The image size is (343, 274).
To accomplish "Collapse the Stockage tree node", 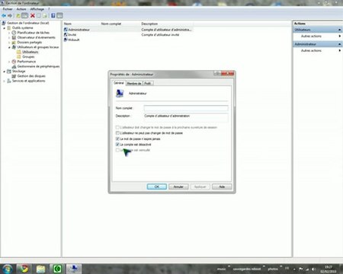I will (5, 72).
